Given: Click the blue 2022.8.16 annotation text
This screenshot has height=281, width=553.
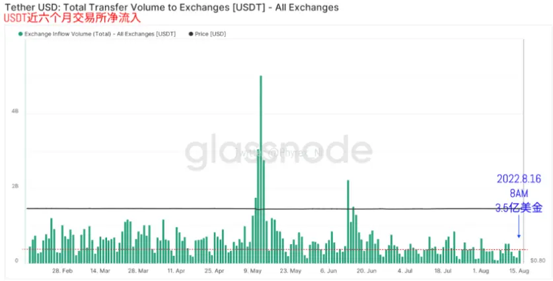Looking at the screenshot, I should [x=519, y=179].
